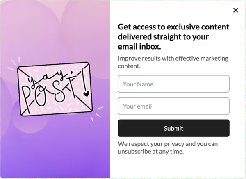Click the sparkle lines below the envelope's right corner

click(x=97, y=114)
